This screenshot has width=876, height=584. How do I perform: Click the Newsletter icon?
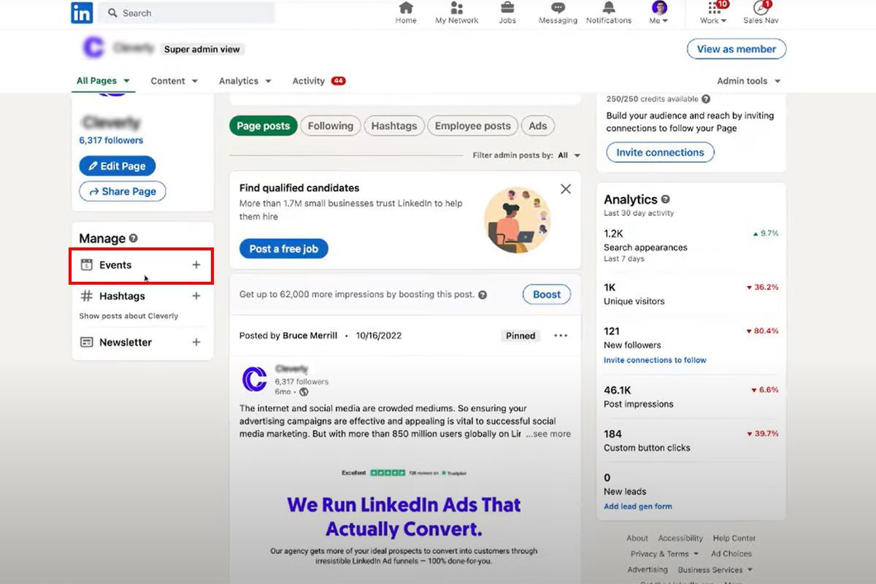tap(86, 342)
